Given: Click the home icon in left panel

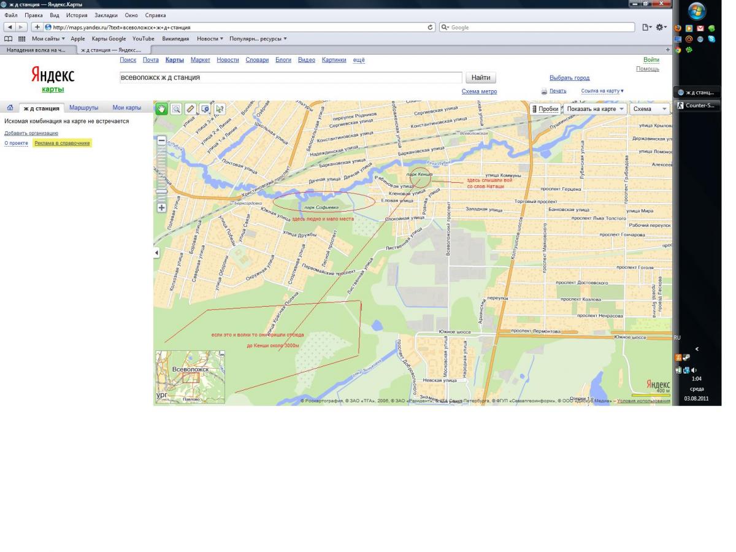Looking at the screenshot, I should pos(10,108).
